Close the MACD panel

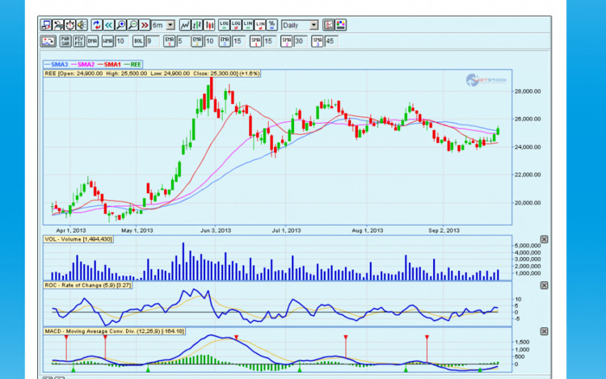tap(544, 331)
